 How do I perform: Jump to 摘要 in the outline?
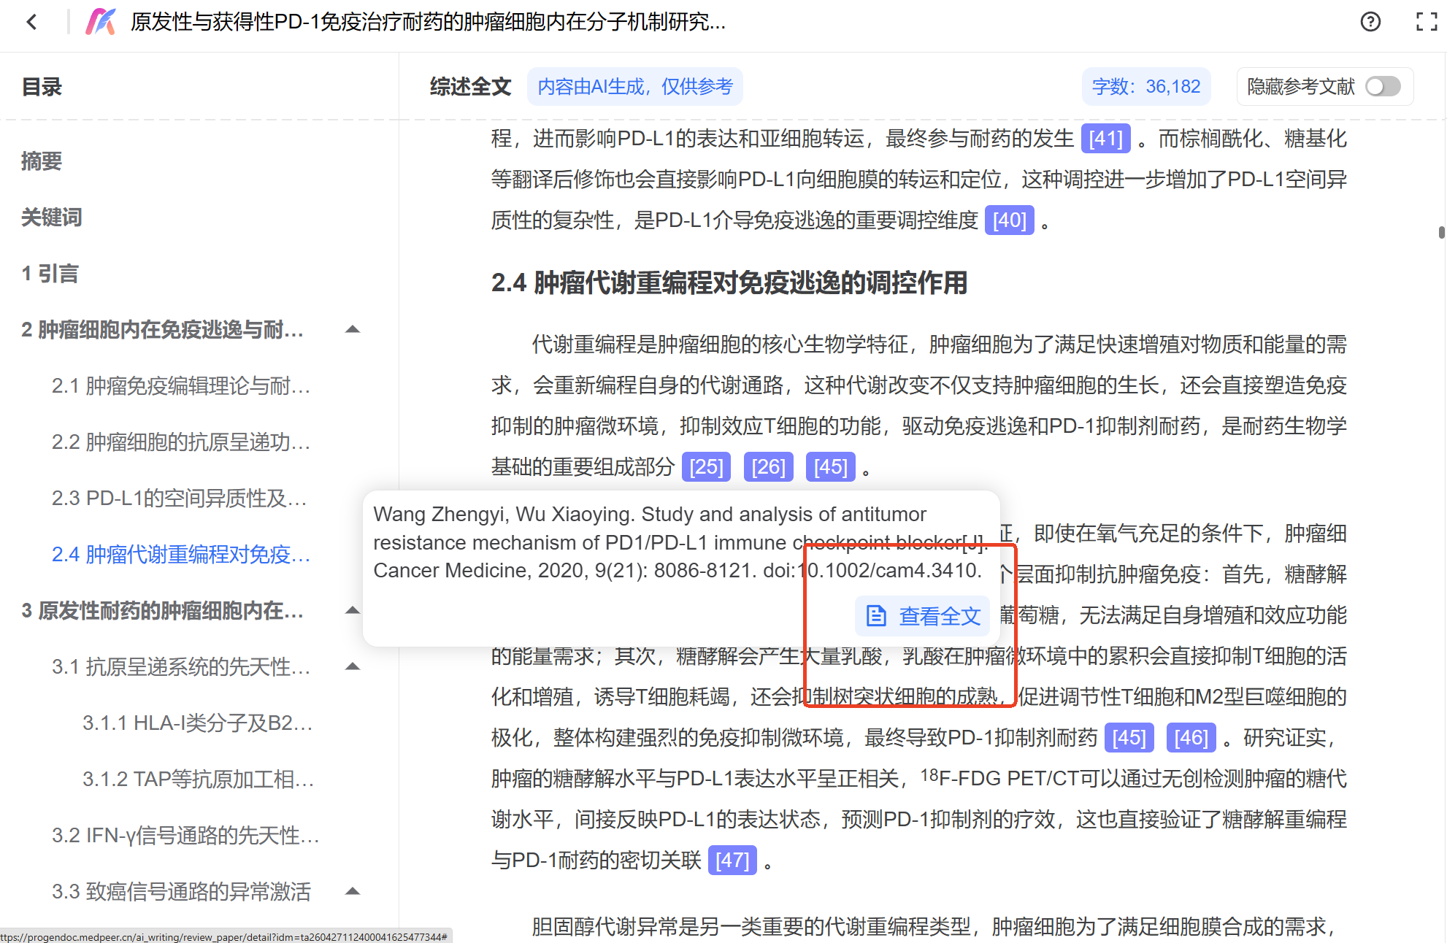pyautogui.click(x=42, y=161)
